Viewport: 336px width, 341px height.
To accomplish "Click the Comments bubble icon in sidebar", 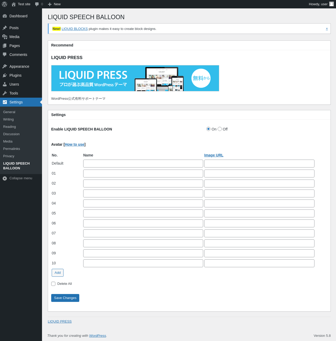I will 5,55.
